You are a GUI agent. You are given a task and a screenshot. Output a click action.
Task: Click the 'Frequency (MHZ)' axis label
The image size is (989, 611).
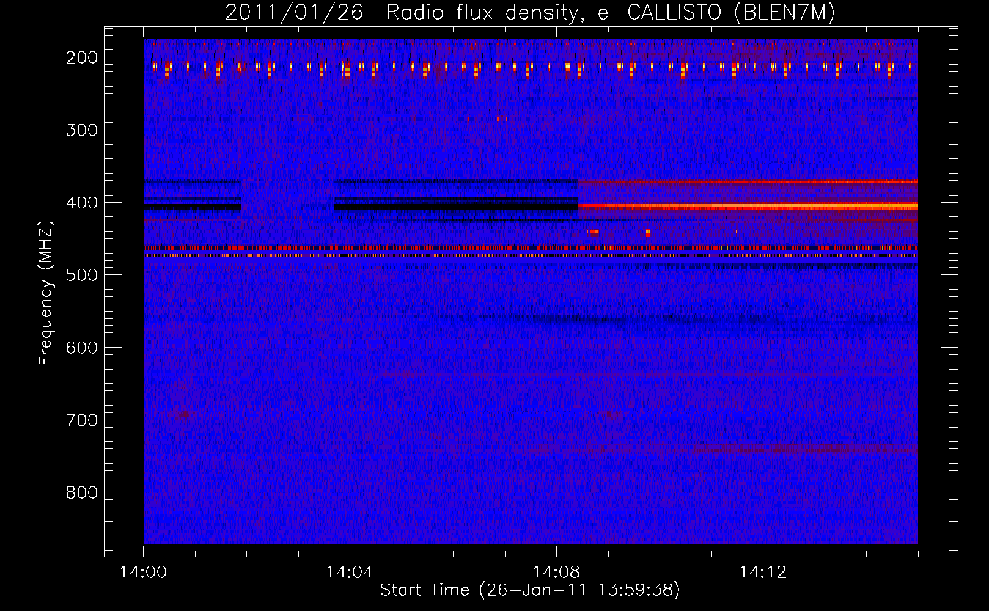(x=46, y=293)
